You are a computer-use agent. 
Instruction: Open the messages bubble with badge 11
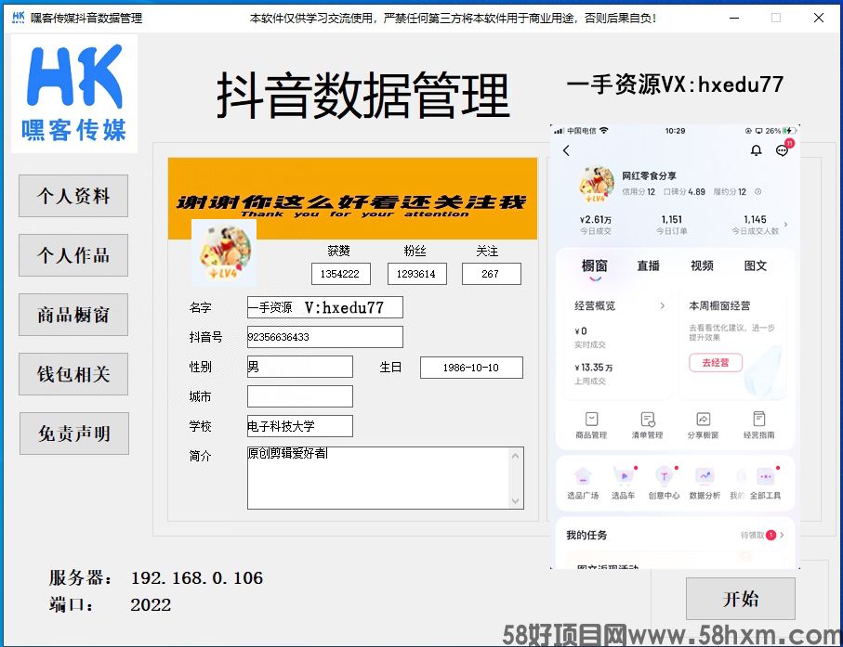784,149
